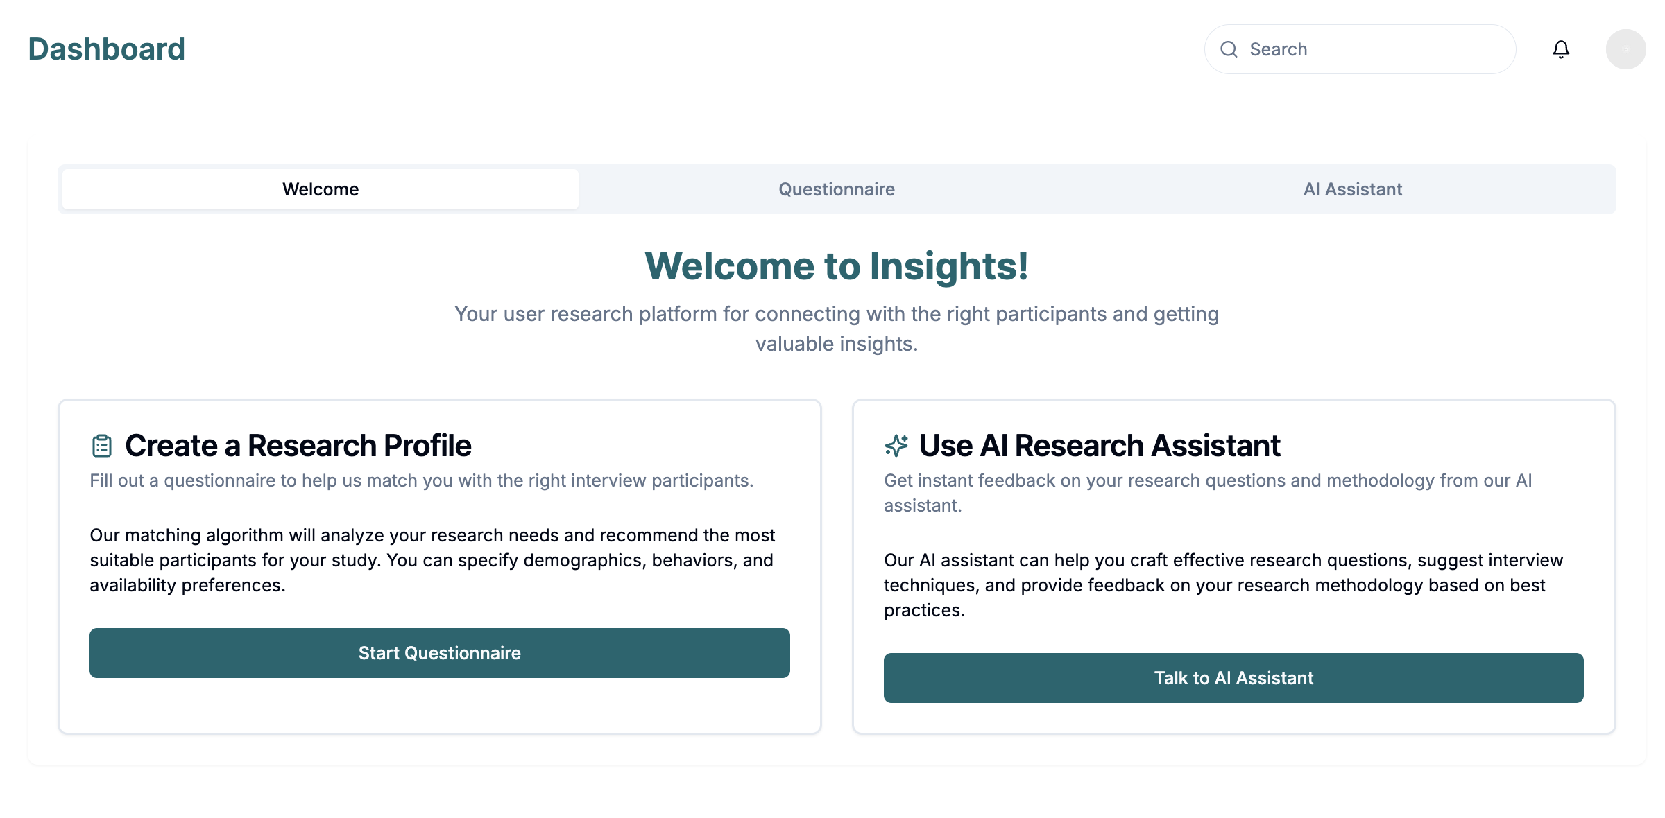Click the matching algorithm paragraph
Screen dimensions: 1665x818
pyautogui.click(x=432, y=560)
